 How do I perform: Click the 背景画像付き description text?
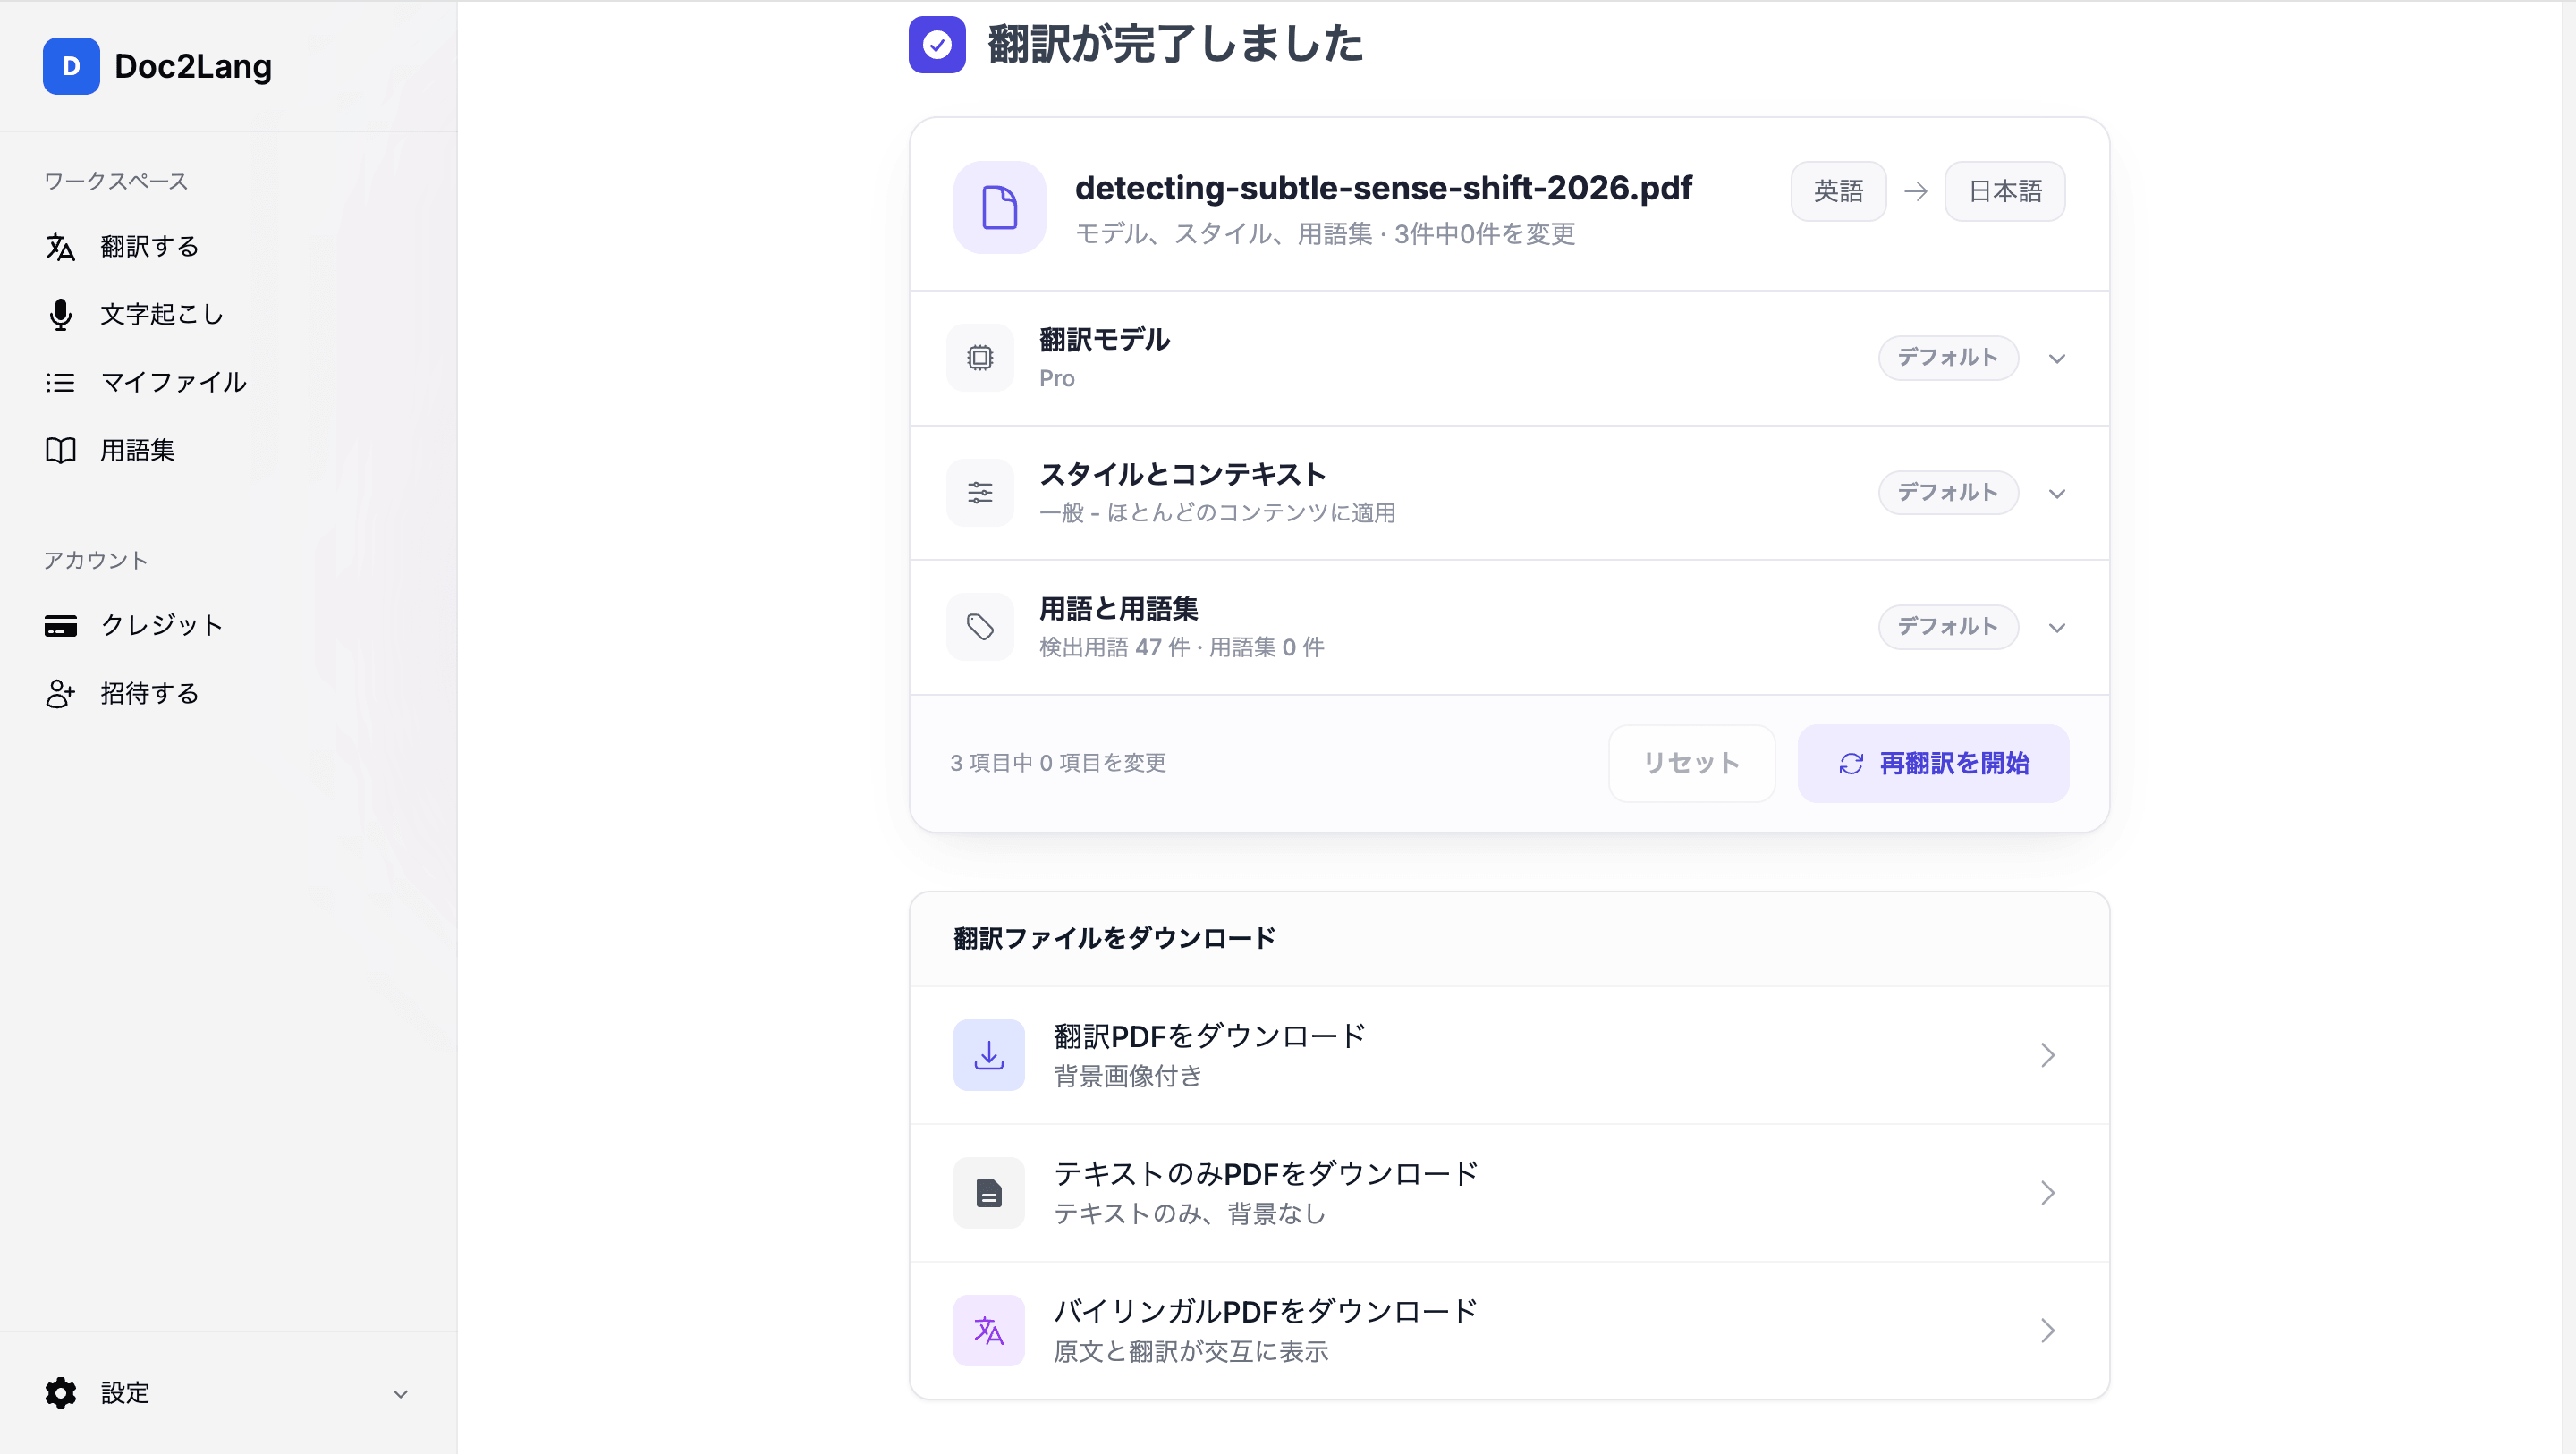click(x=1128, y=1077)
